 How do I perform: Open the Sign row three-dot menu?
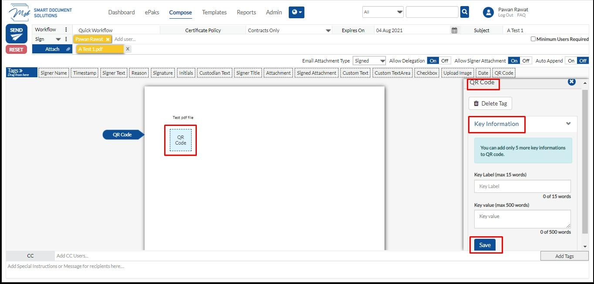click(66, 39)
